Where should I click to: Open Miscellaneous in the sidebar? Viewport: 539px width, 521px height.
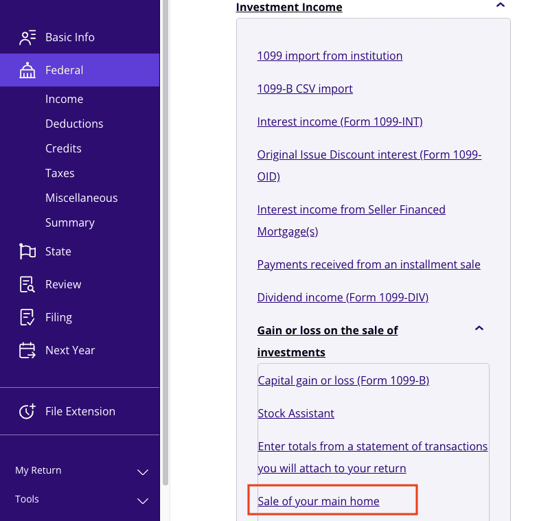point(82,198)
